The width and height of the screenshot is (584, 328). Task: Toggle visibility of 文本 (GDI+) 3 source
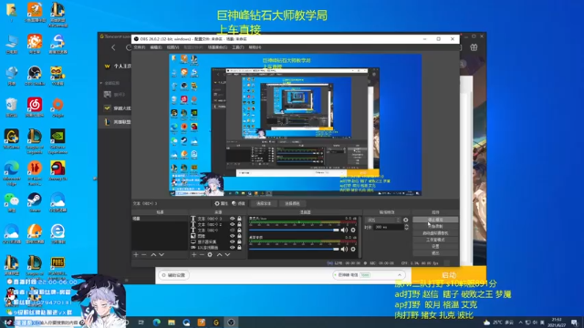click(233, 219)
